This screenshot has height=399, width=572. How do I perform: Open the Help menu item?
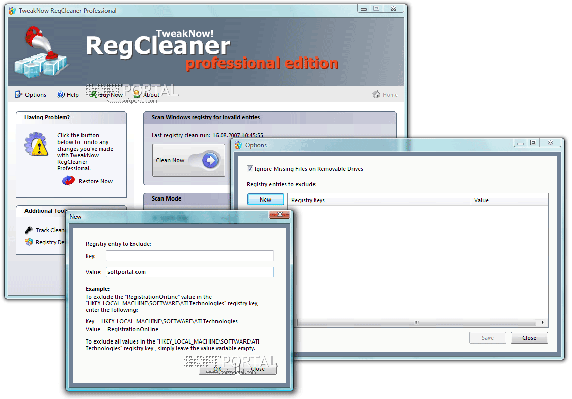(68, 94)
